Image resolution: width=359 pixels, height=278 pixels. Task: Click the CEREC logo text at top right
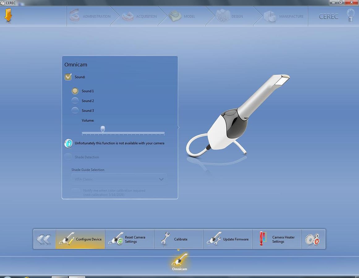click(328, 16)
